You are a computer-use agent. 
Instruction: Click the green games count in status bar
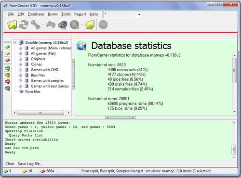(8, 171)
